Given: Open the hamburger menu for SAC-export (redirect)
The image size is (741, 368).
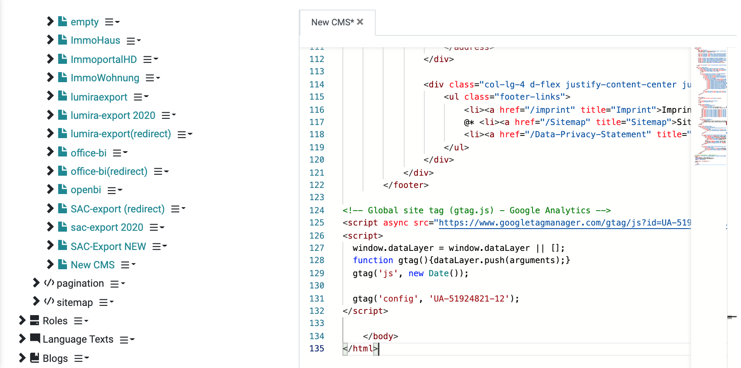Looking at the screenshot, I should tap(178, 209).
